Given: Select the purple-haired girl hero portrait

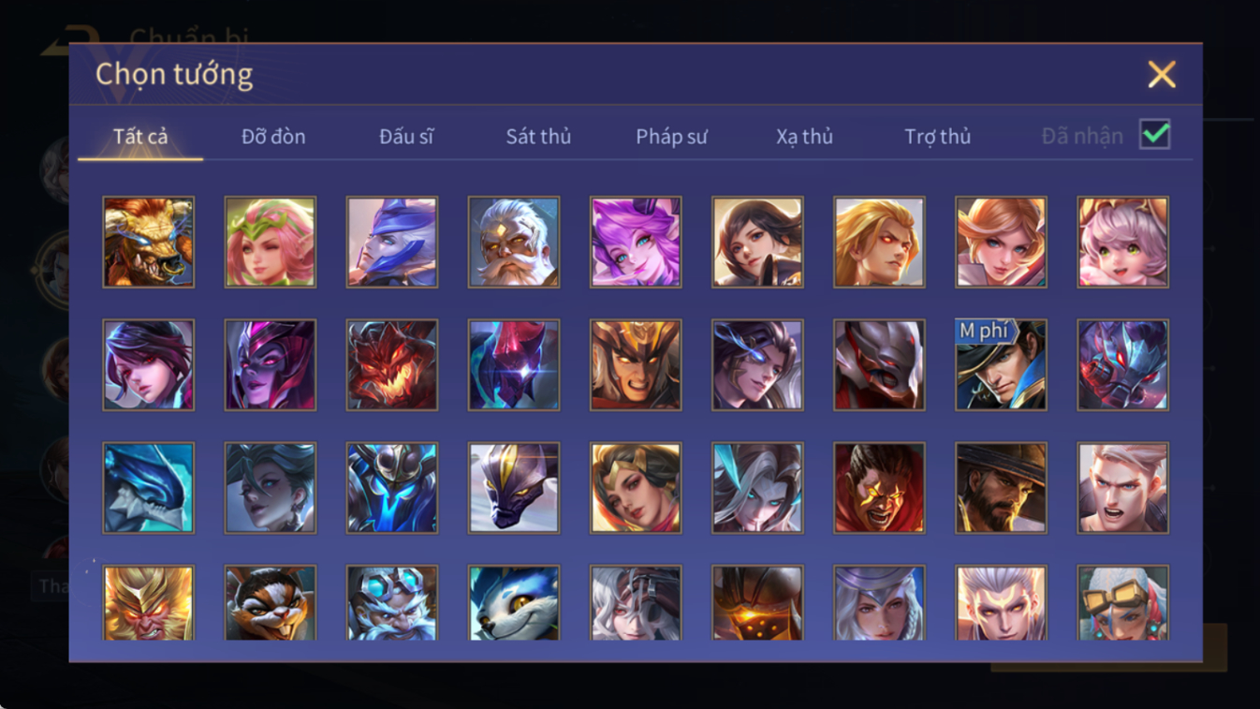Looking at the screenshot, I should [x=636, y=242].
